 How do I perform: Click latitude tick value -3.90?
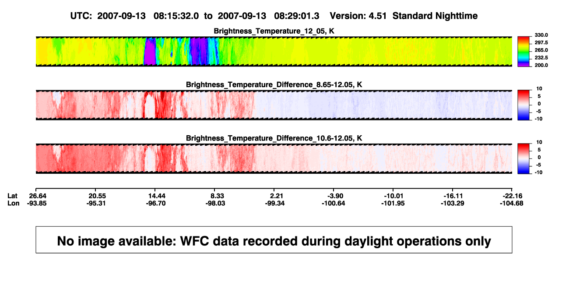pos(334,195)
